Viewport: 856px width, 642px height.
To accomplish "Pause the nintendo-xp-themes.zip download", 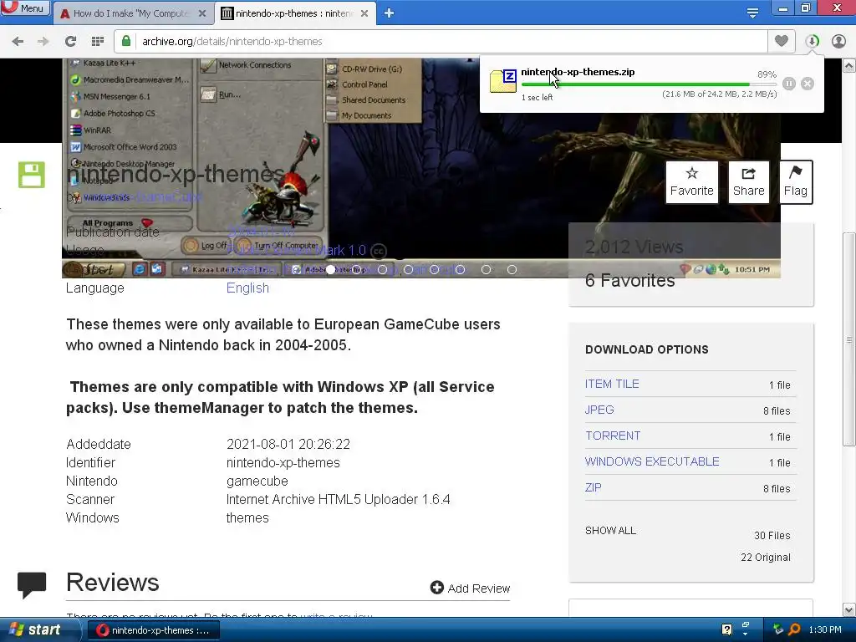I will coord(789,84).
